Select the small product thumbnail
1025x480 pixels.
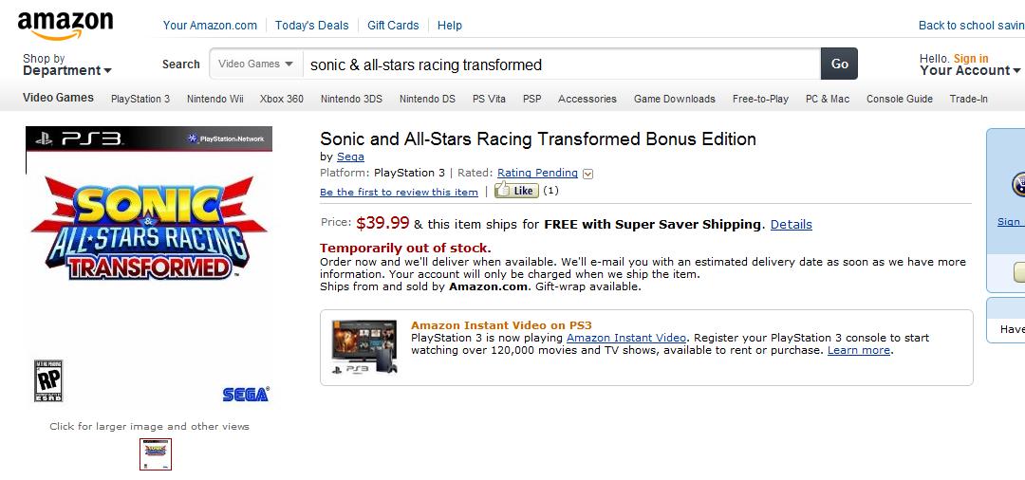(x=156, y=453)
